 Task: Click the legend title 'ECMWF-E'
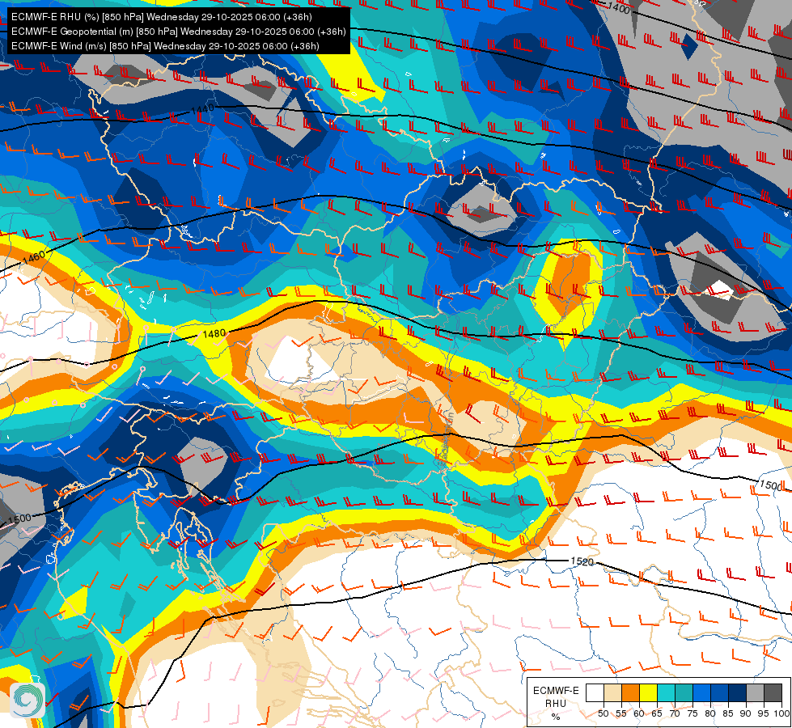[x=556, y=691]
